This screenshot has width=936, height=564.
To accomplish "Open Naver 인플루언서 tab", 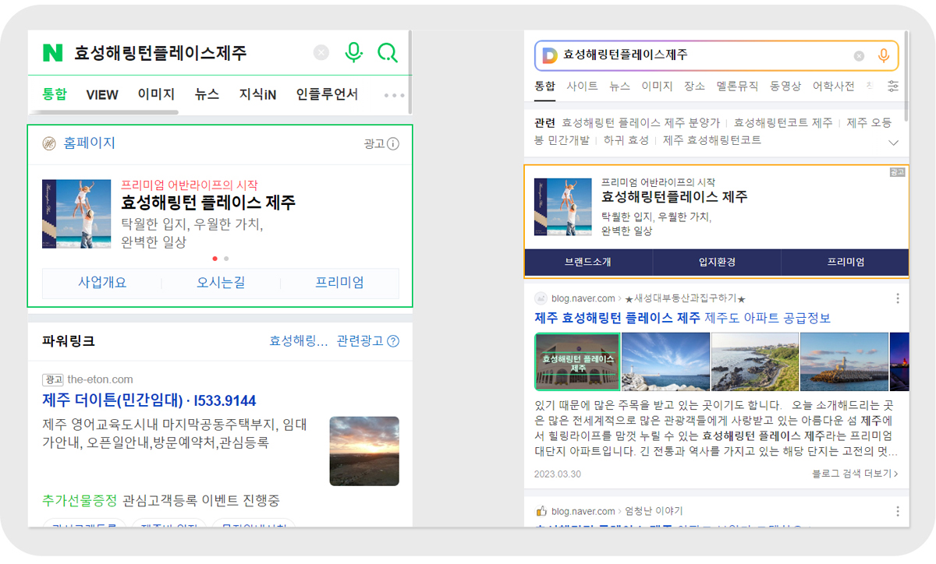I will (x=327, y=94).
